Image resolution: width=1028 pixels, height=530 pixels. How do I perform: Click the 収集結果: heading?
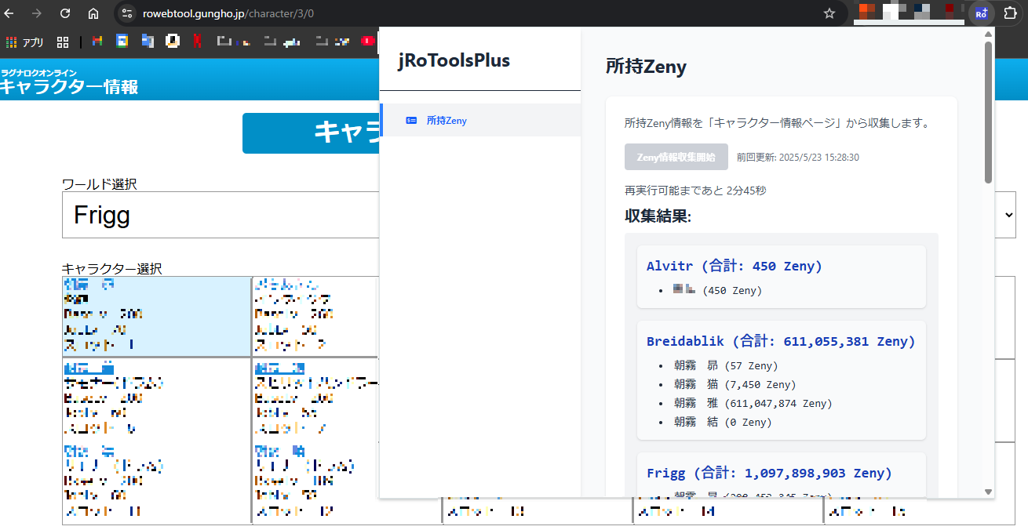(x=658, y=216)
